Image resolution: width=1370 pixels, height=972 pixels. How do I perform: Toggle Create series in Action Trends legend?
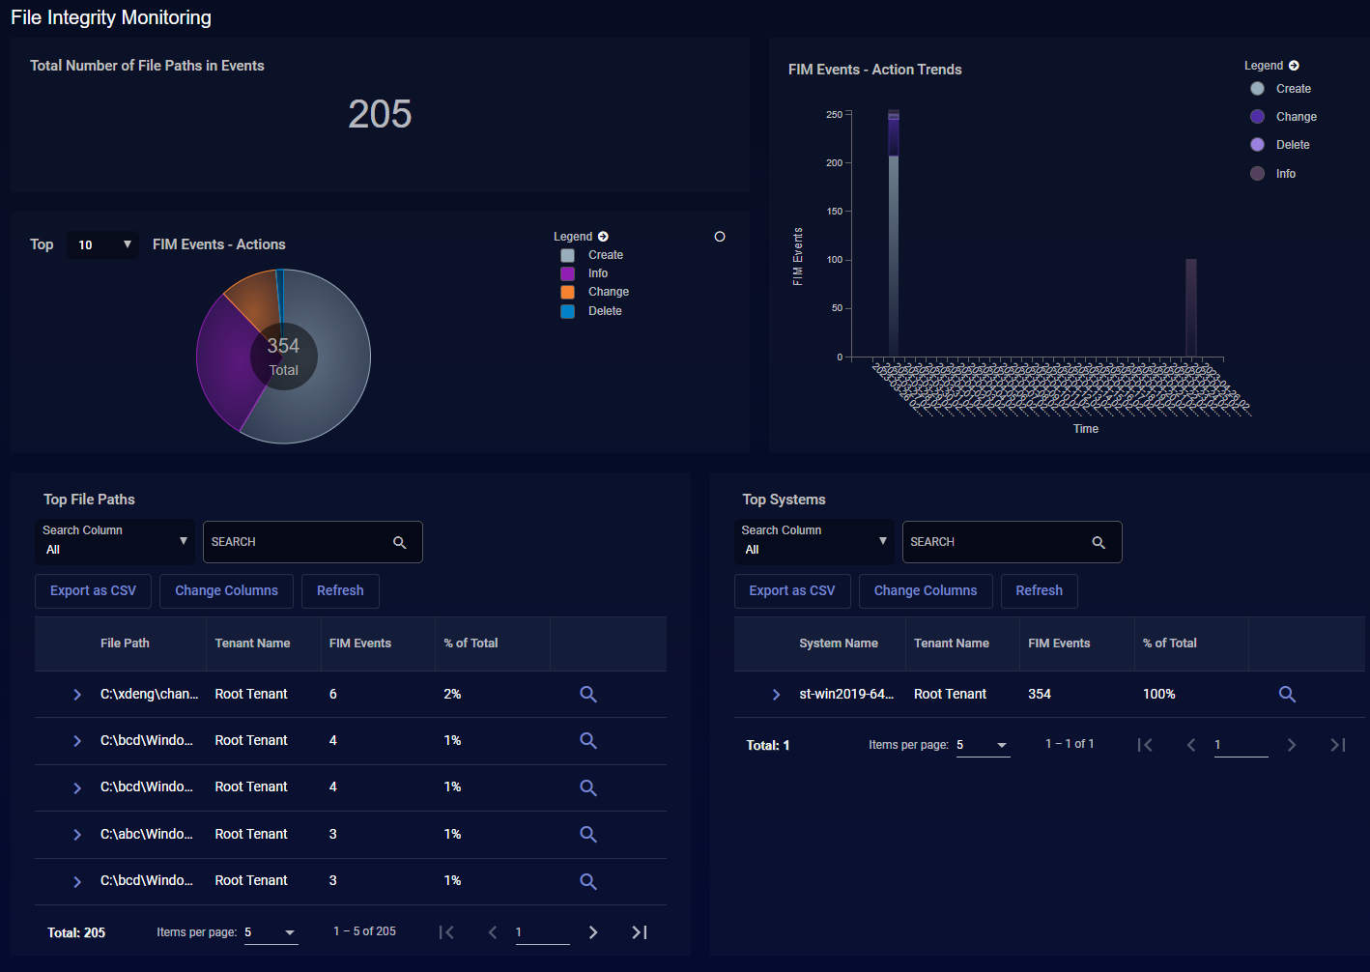pyautogui.click(x=1258, y=89)
